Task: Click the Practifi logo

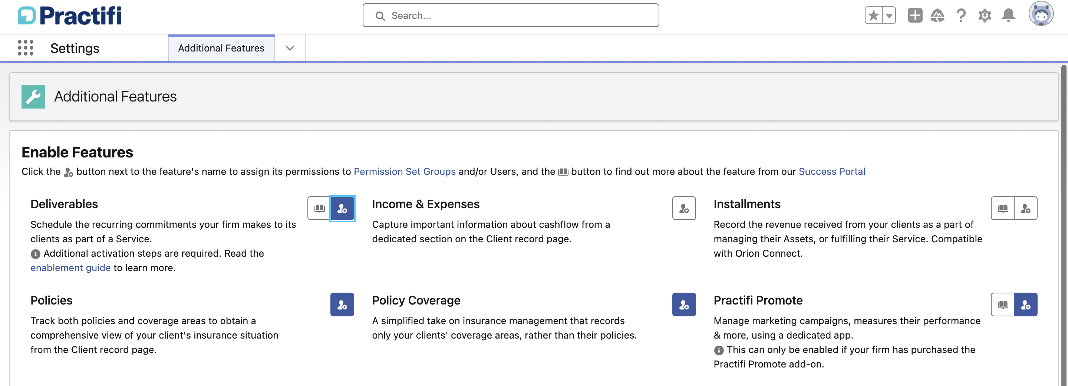Action: [x=70, y=16]
